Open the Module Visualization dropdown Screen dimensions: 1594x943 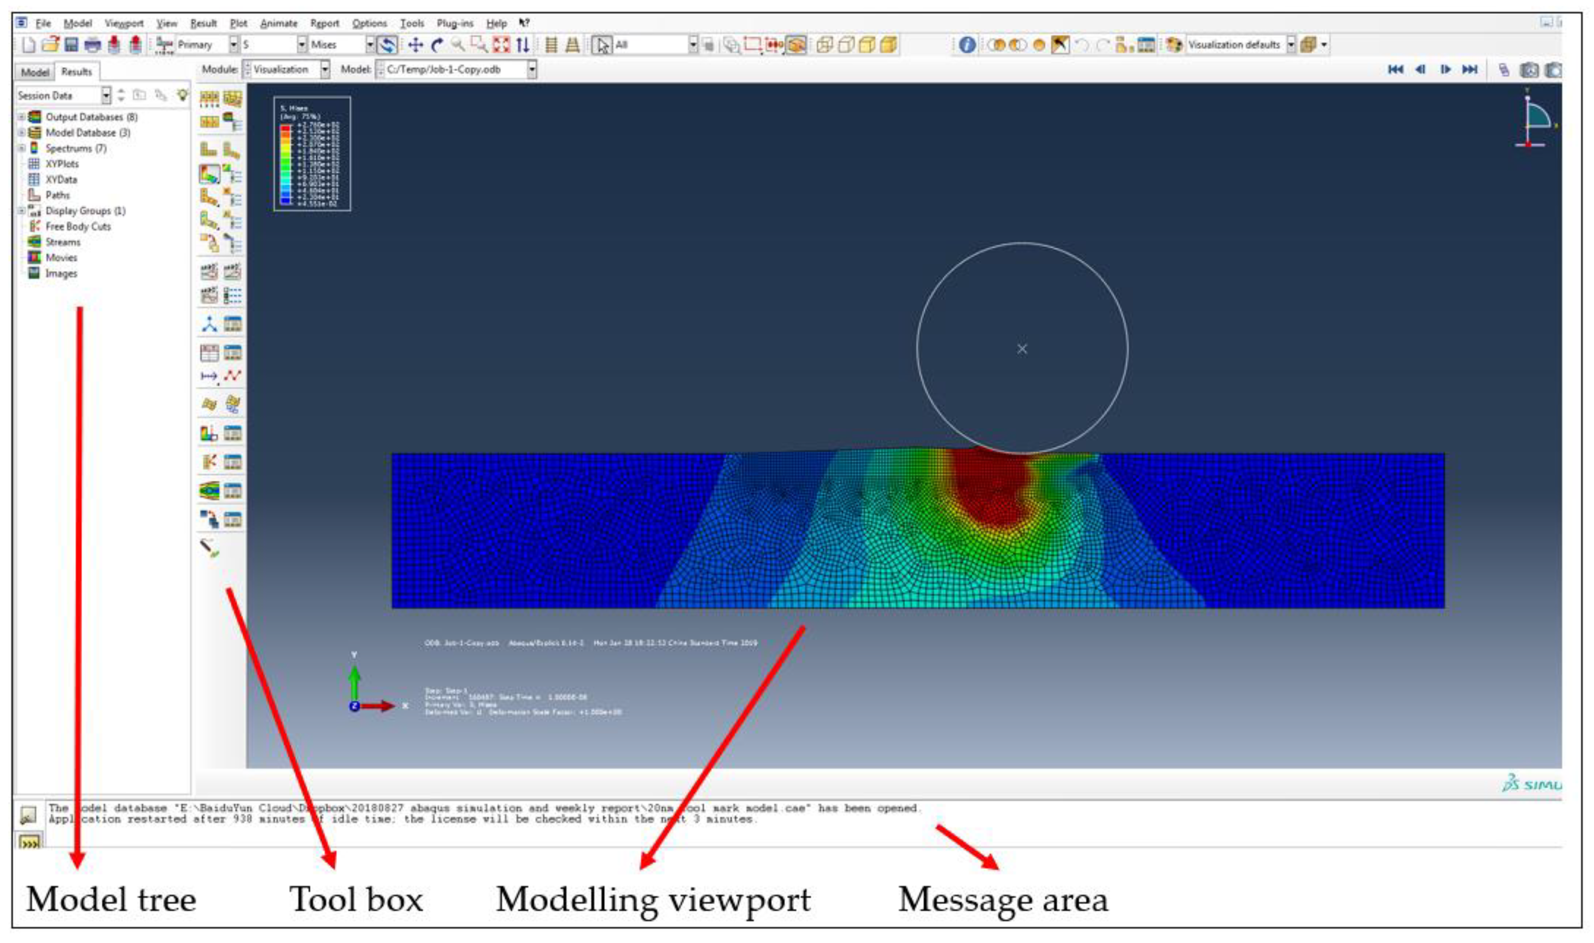pos(325,70)
